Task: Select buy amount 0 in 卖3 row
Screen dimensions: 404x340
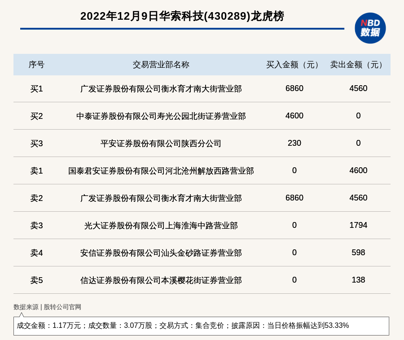Action: 294,225
